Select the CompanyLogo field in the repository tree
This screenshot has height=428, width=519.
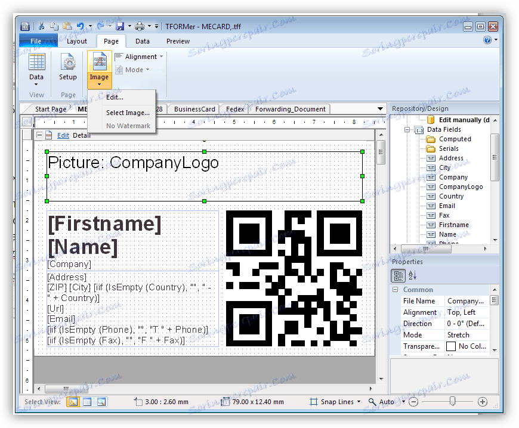461,187
